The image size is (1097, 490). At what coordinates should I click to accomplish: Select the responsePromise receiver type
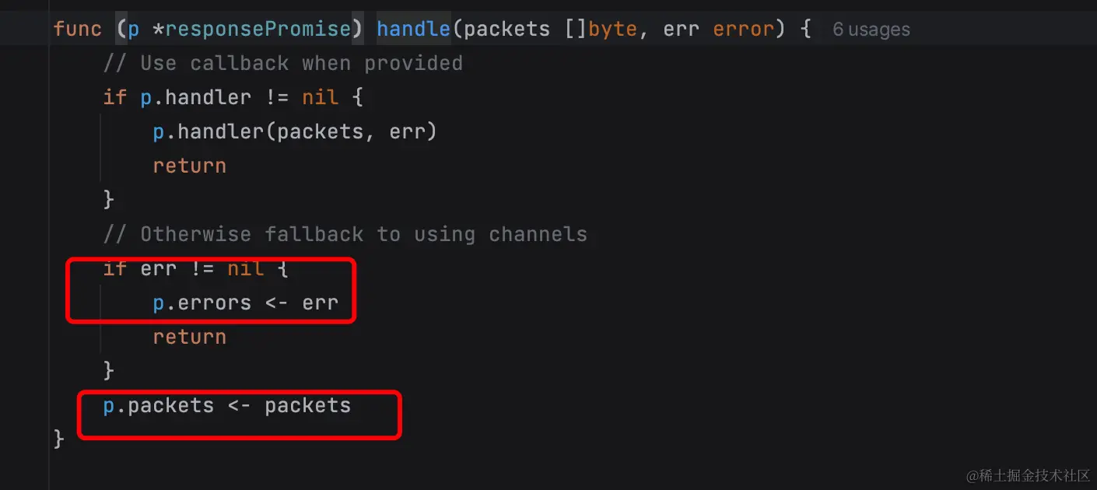[x=258, y=29]
